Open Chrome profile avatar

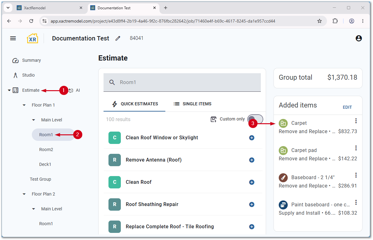(352, 21)
